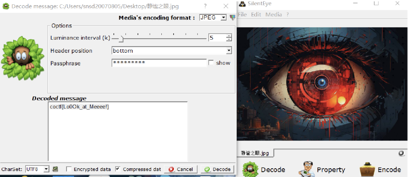
Task: Open the File menu
Action: point(242,14)
